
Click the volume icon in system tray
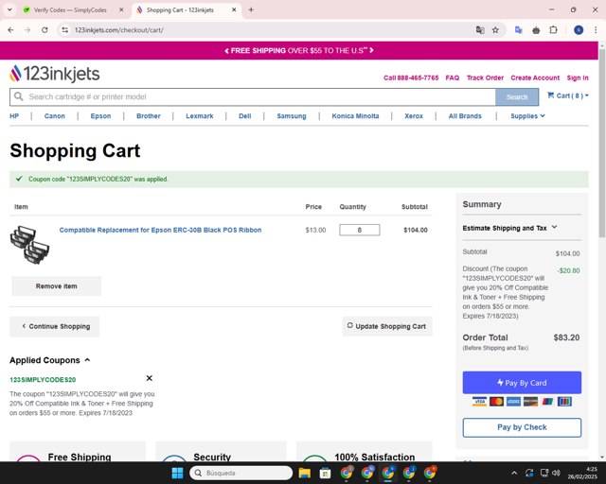coord(556,473)
